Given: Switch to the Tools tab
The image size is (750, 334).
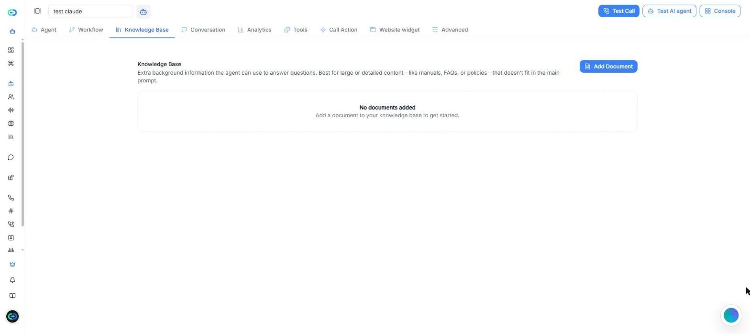Looking at the screenshot, I should click(296, 30).
